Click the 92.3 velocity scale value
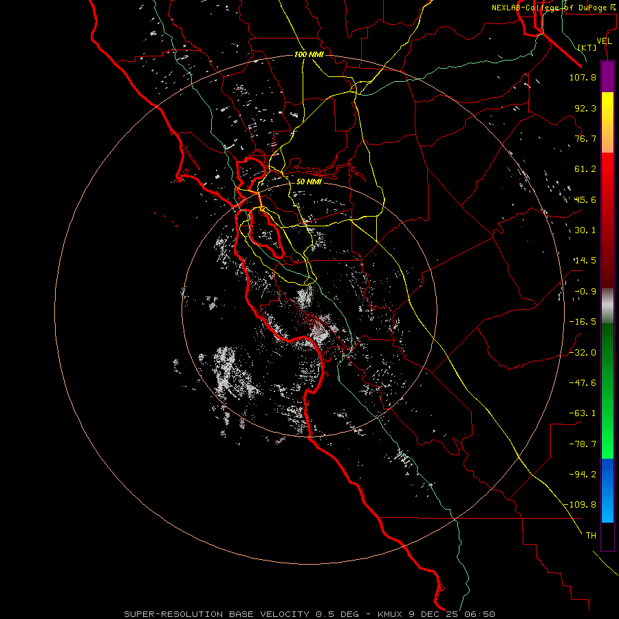Screen dimensions: 619x619 (x=585, y=108)
